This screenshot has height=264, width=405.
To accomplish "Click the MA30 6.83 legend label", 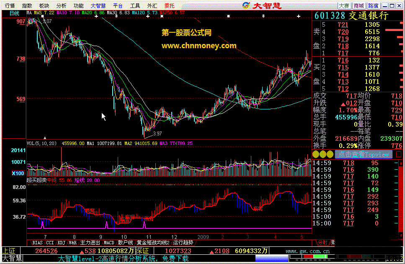I will click(x=118, y=13).
